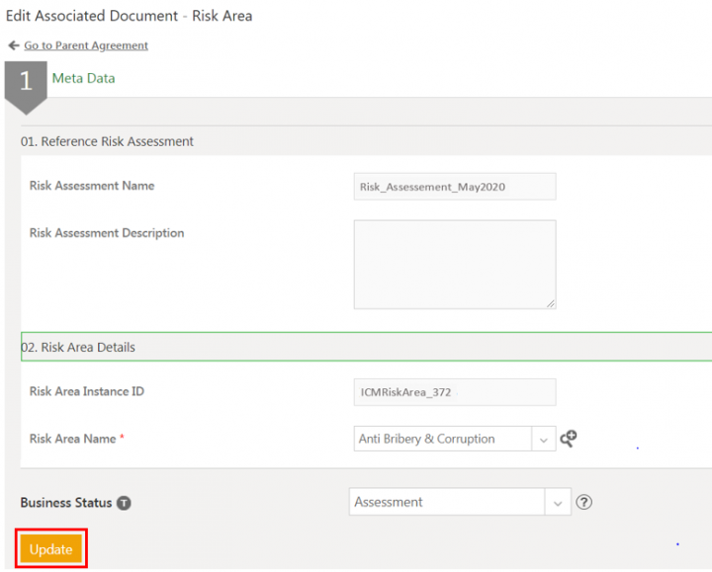The width and height of the screenshot is (712, 572).
Task: Focus the Risk Assessment Description text area
Action: pos(455,264)
